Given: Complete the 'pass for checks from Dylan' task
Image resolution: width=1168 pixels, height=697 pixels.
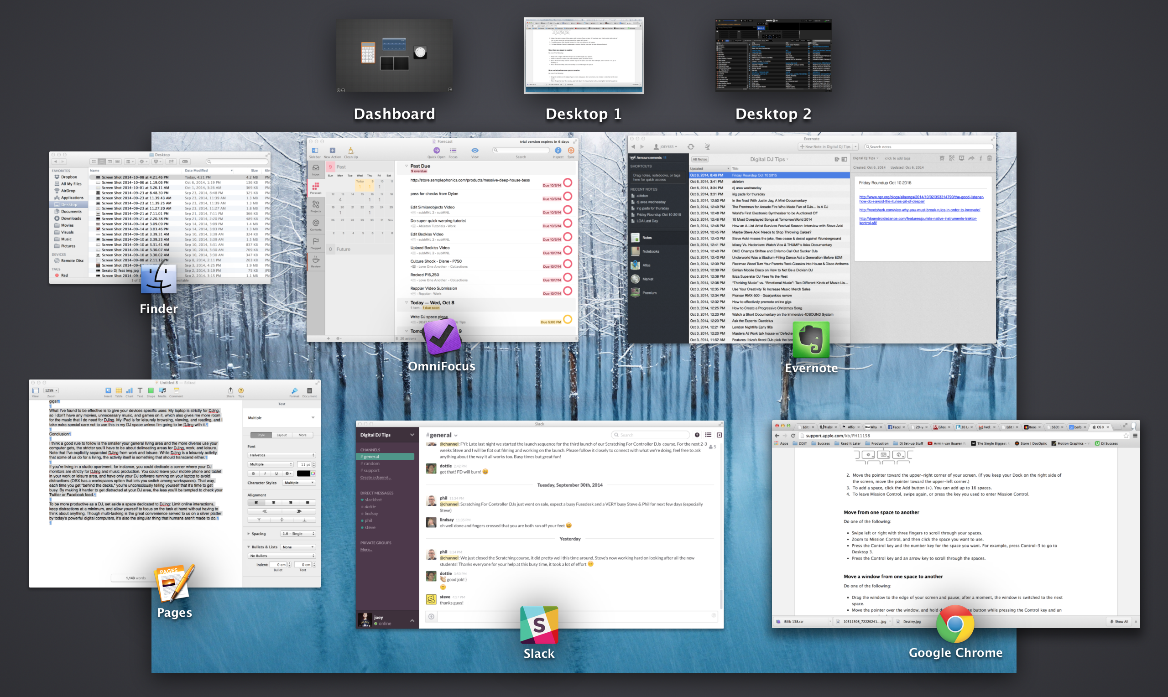Looking at the screenshot, I should (x=568, y=196).
